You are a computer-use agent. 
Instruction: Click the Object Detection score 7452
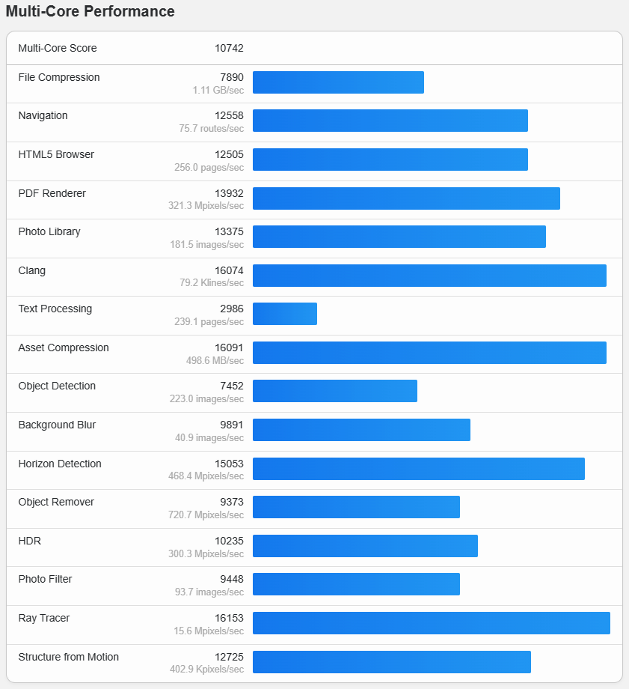pyautogui.click(x=229, y=386)
